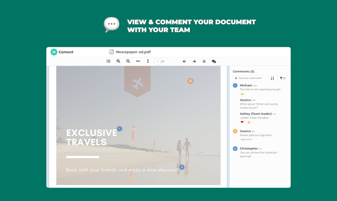Click the PDF file icon
This screenshot has height=201, width=337.
(x=112, y=52)
